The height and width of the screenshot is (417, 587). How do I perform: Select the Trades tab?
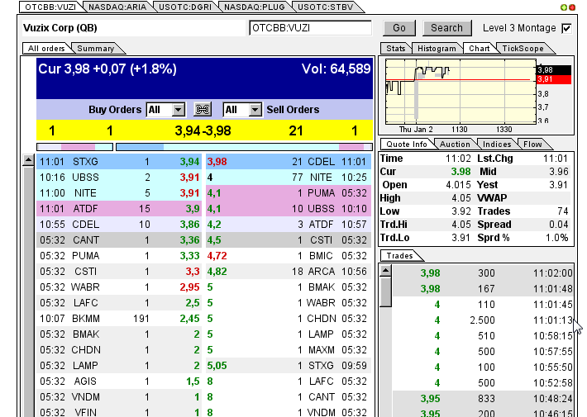tap(400, 255)
